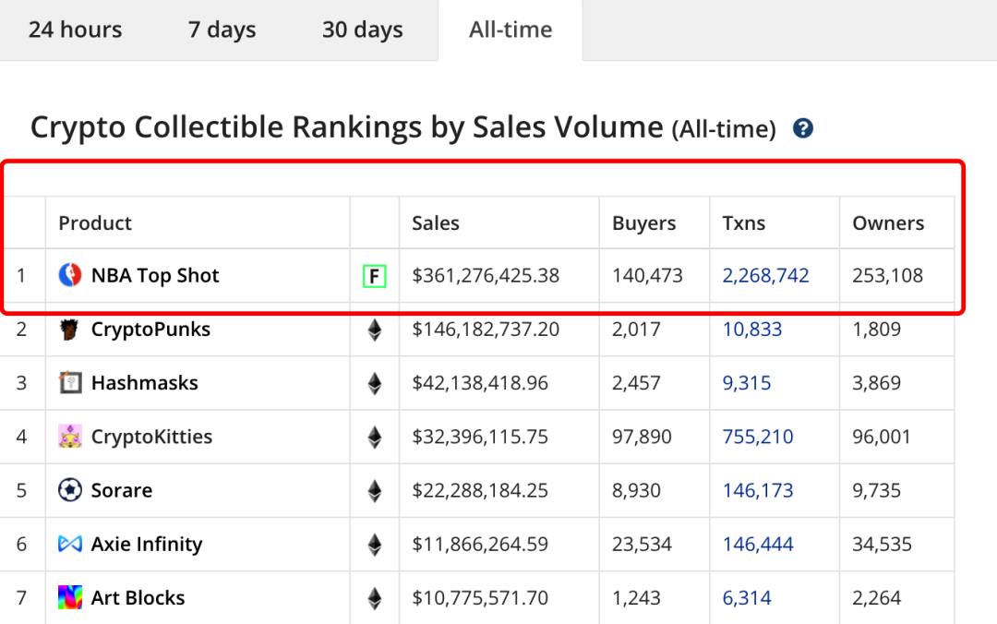Switch to the 30 days tab

(x=363, y=30)
